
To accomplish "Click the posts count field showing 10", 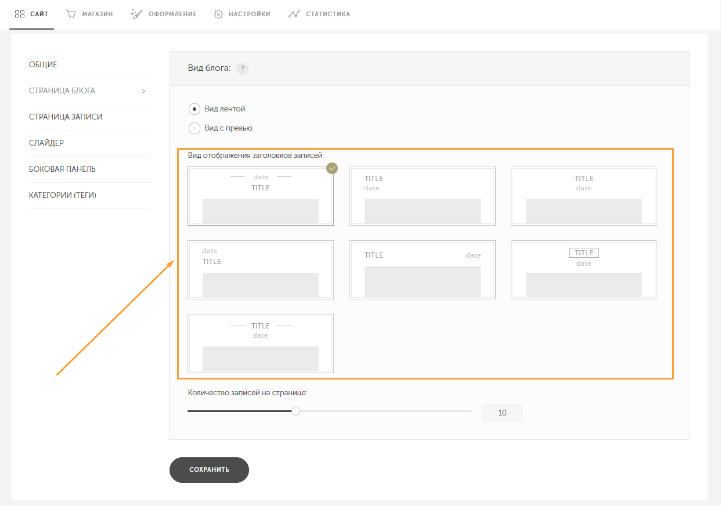I will point(503,413).
